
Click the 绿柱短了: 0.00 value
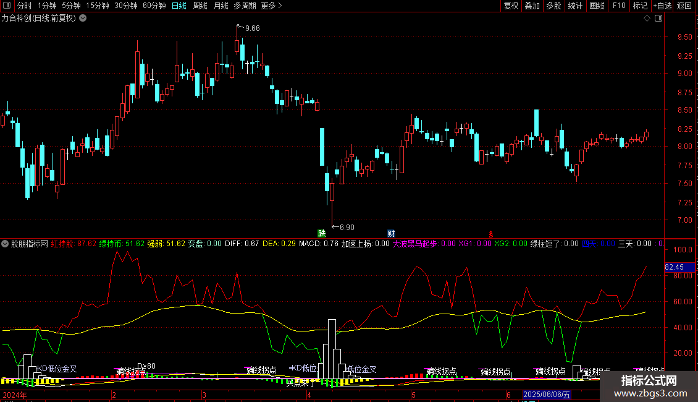coord(554,244)
